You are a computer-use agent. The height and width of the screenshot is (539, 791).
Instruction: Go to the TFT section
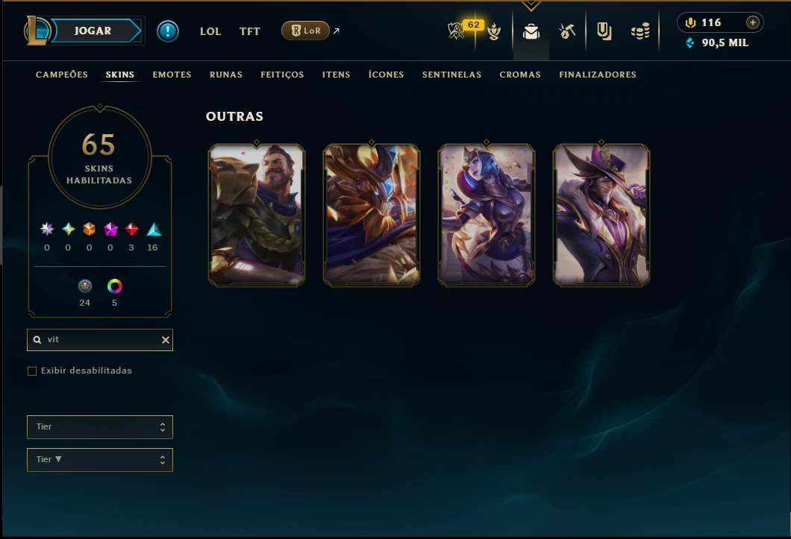click(x=250, y=31)
